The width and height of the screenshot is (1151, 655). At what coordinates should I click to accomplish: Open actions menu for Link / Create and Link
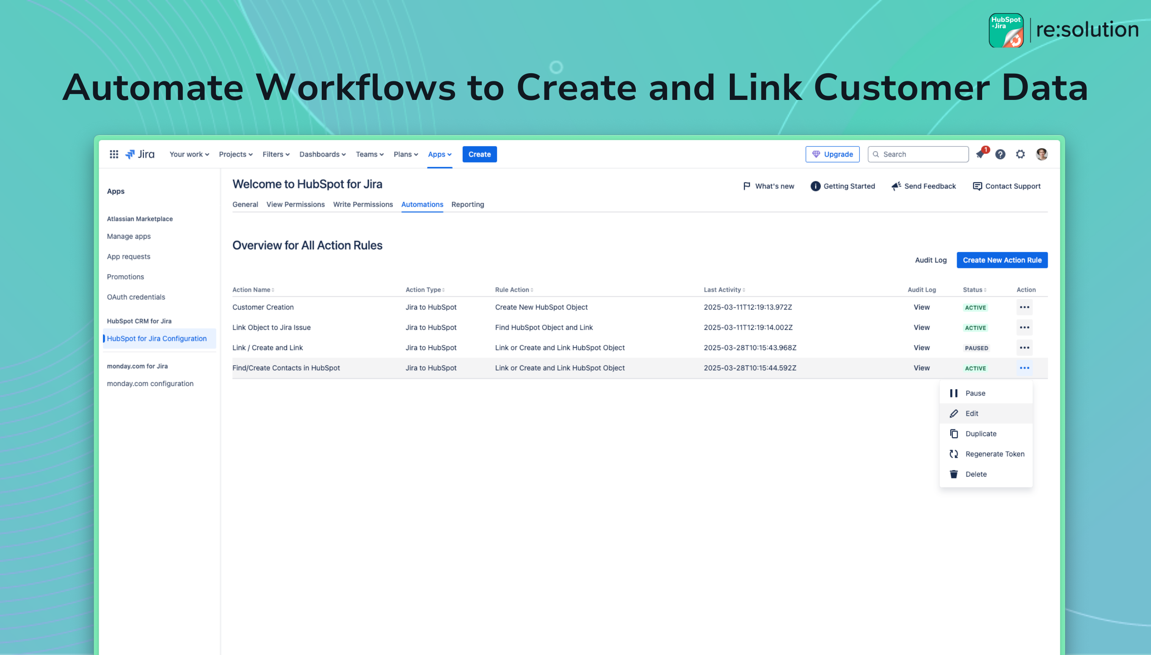tap(1024, 348)
